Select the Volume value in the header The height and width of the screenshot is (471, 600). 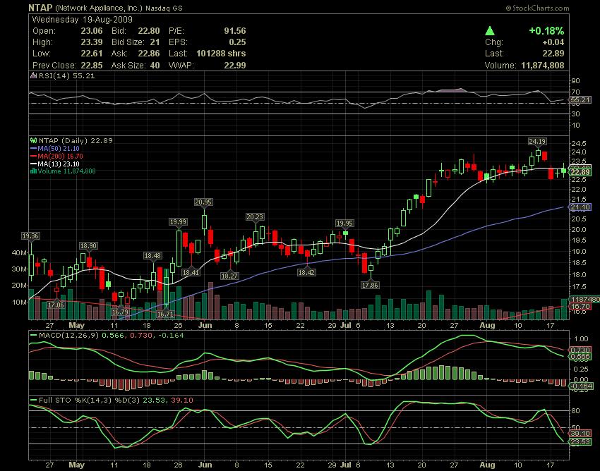click(x=543, y=66)
